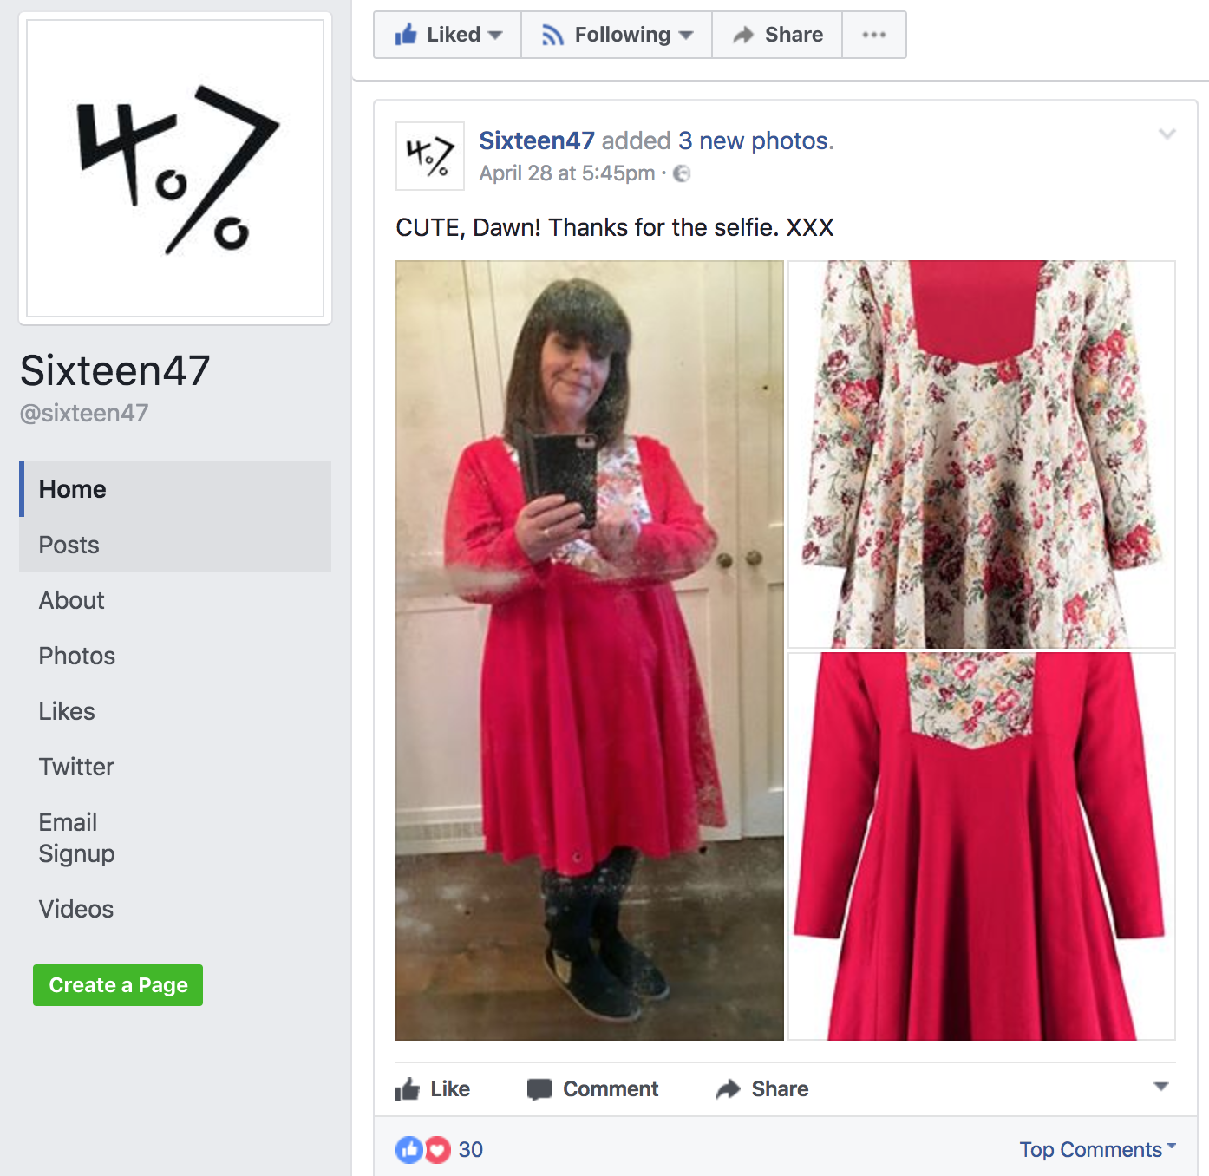Open Email Signup in the sidebar

tap(76, 838)
